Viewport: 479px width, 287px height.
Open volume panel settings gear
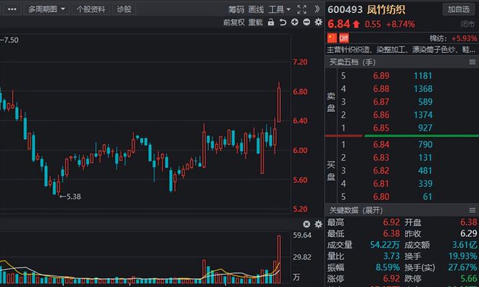(x=319, y=224)
